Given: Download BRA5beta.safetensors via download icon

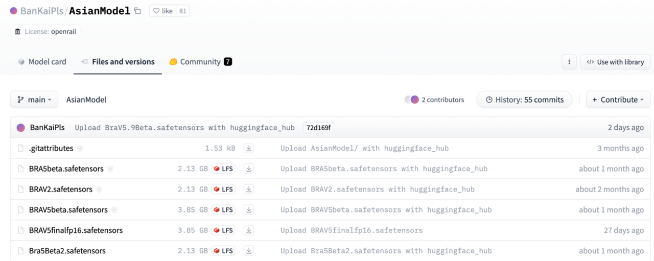Looking at the screenshot, I should pyautogui.click(x=249, y=169).
